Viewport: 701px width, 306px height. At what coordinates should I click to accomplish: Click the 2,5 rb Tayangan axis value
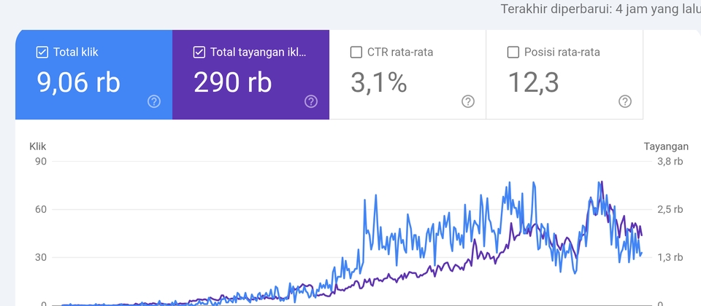pos(670,209)
